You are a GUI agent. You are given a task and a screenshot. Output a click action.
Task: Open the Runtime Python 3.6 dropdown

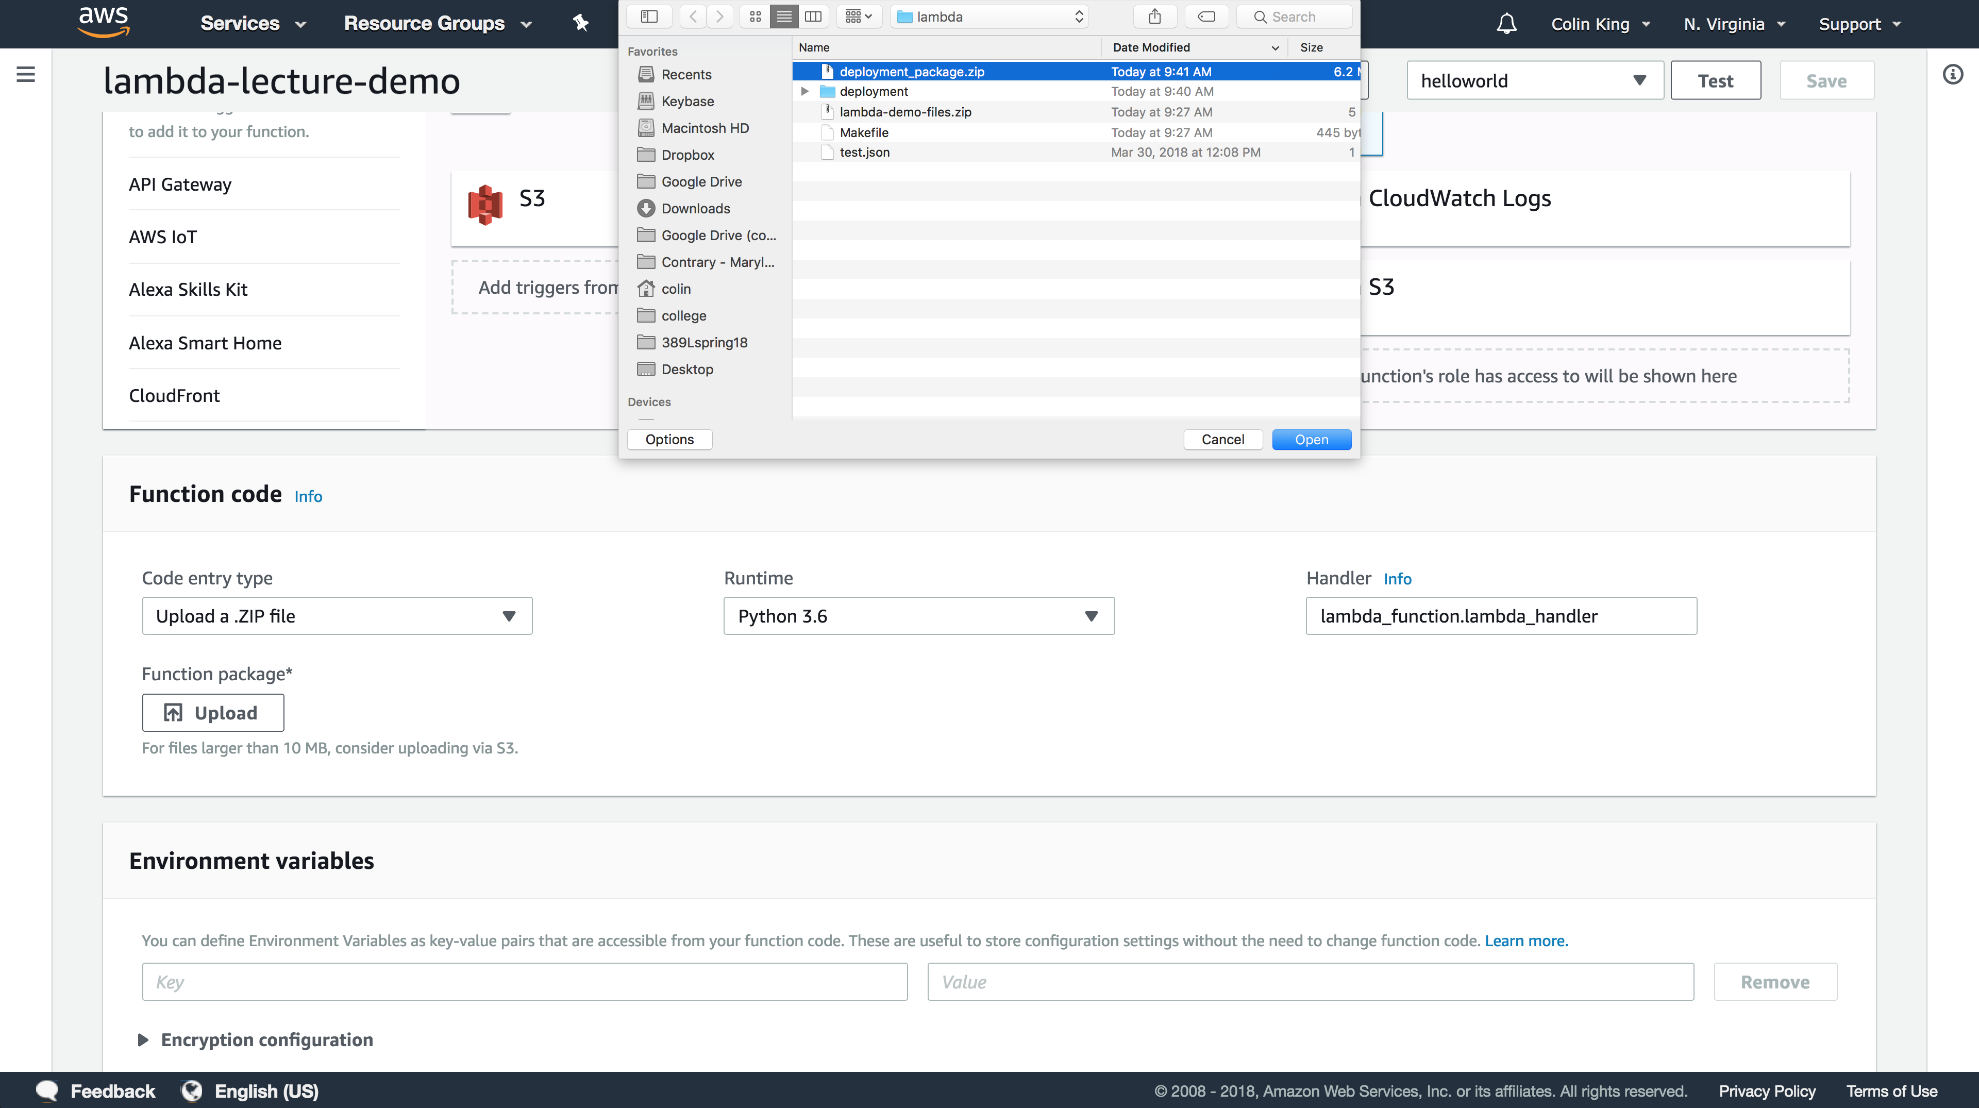tap(918, 616)
